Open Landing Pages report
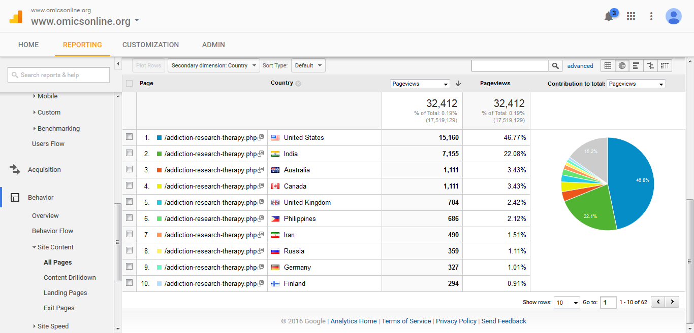This screenshot has height=333, width=694. pyautogui.click(x=66, y=293)
